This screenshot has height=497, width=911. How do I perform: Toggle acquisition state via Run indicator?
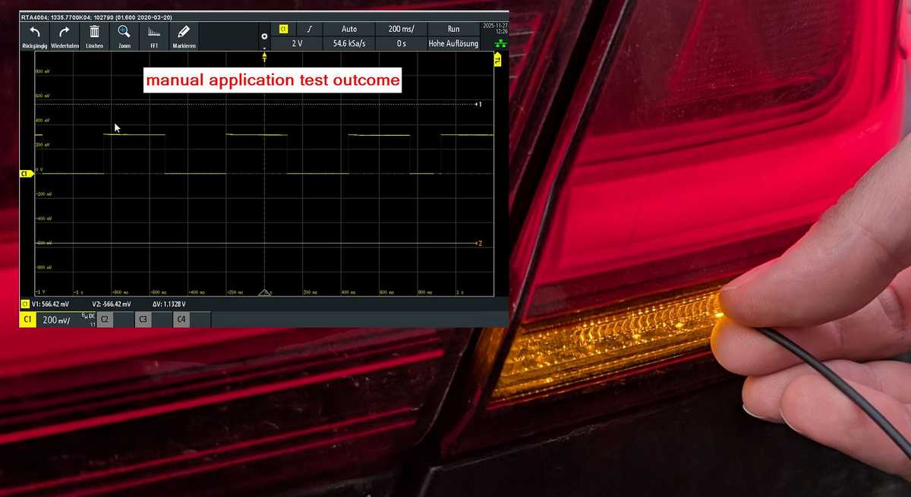point(453,29)
